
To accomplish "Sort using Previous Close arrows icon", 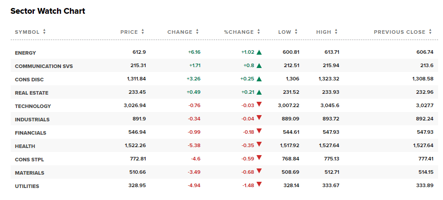I will point(431,32).
